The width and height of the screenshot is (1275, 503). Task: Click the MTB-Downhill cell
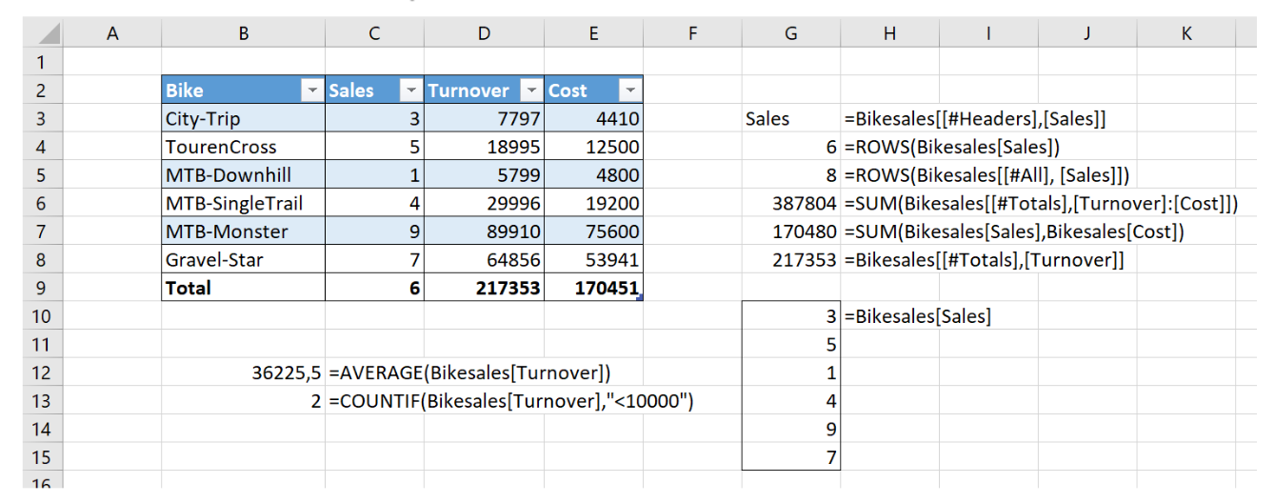(244, 175)
